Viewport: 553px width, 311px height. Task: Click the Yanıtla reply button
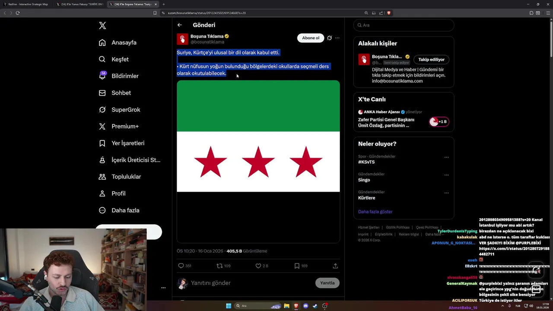coord(327,283)
